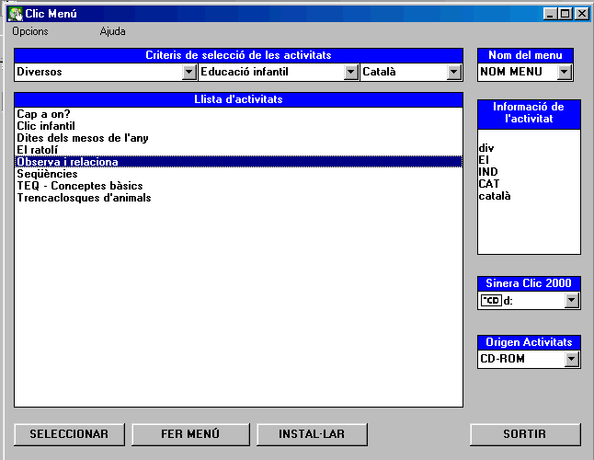This screenshot has width=594, height=460.
Task: Expand the Origen Activitats CD-ROM dropdown
Action: 571,359
